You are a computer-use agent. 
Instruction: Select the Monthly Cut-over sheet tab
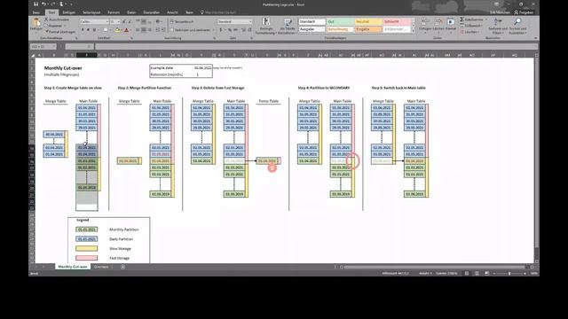[x=73, y=267]
